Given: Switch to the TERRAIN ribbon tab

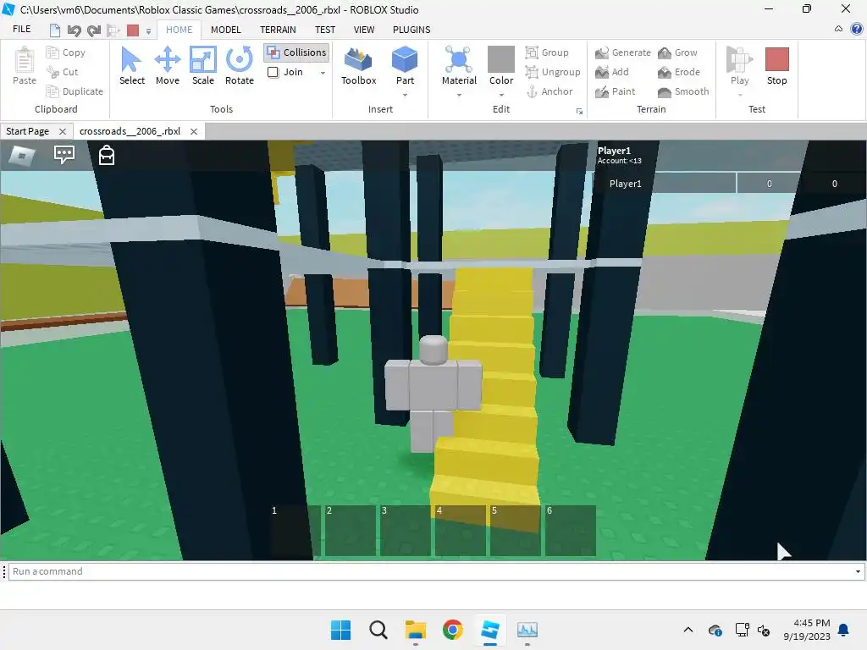Looking at the screenshot, I should tap(278, 30).
